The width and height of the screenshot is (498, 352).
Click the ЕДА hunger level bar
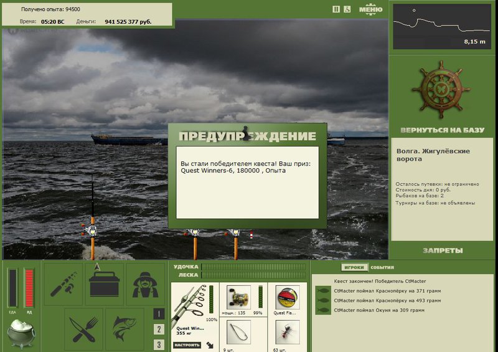(x=12, y=288)
